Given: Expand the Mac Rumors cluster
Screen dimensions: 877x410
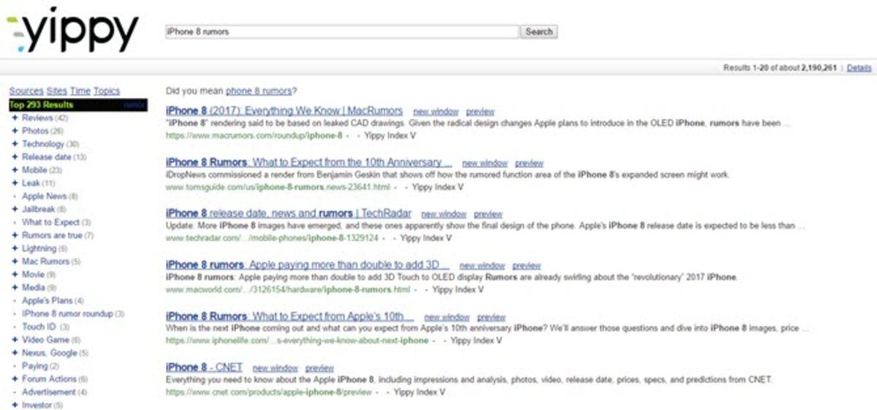Looking at the screenshot, I should coord(14,261).
